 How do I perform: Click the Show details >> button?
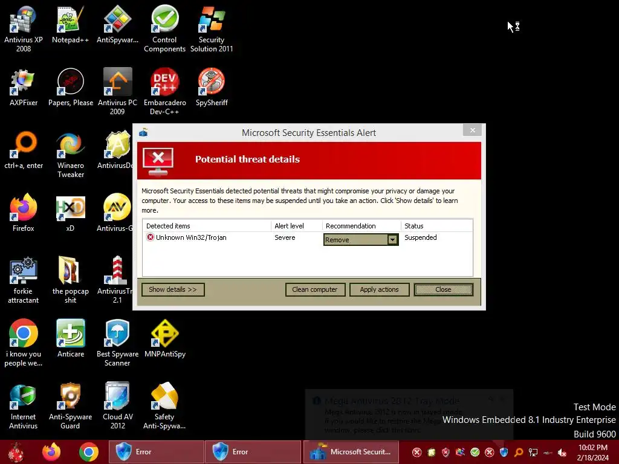(x=173, y=289)
